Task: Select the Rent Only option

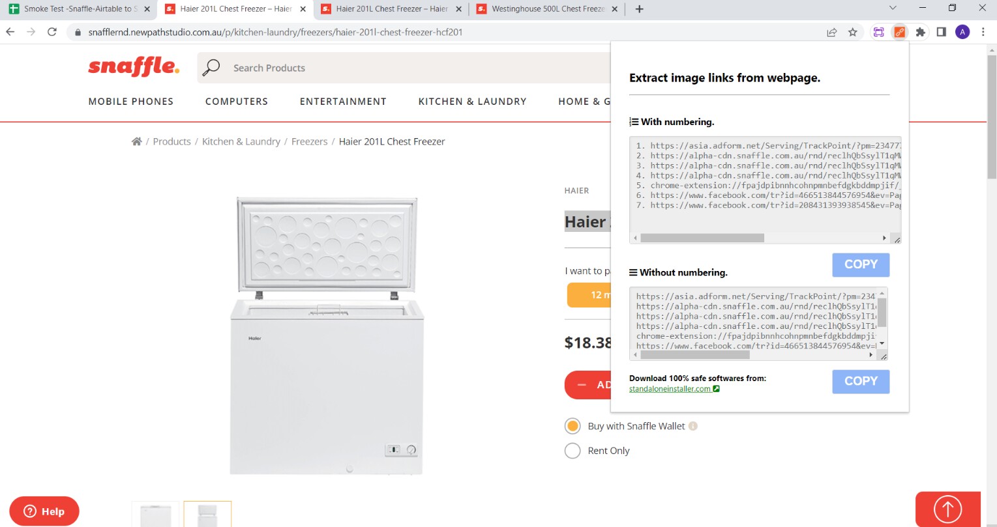Action: 573,451
